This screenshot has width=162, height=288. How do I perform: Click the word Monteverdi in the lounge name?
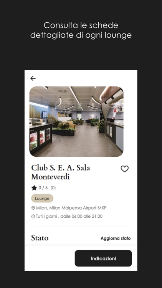(51, 177)
